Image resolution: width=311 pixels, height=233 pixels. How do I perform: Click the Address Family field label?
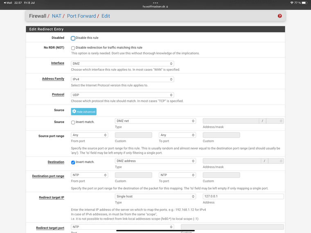coord(53,78)
